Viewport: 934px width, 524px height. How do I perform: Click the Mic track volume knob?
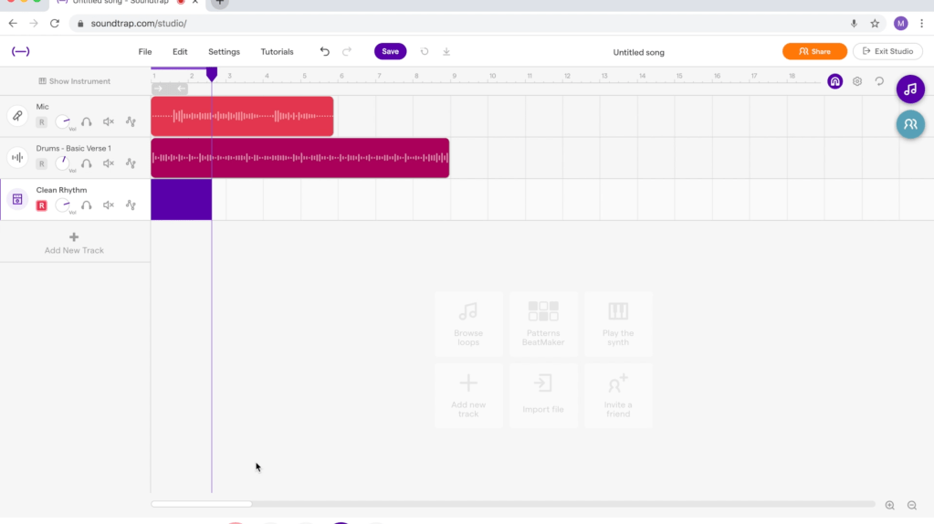(x=63, y=121)
